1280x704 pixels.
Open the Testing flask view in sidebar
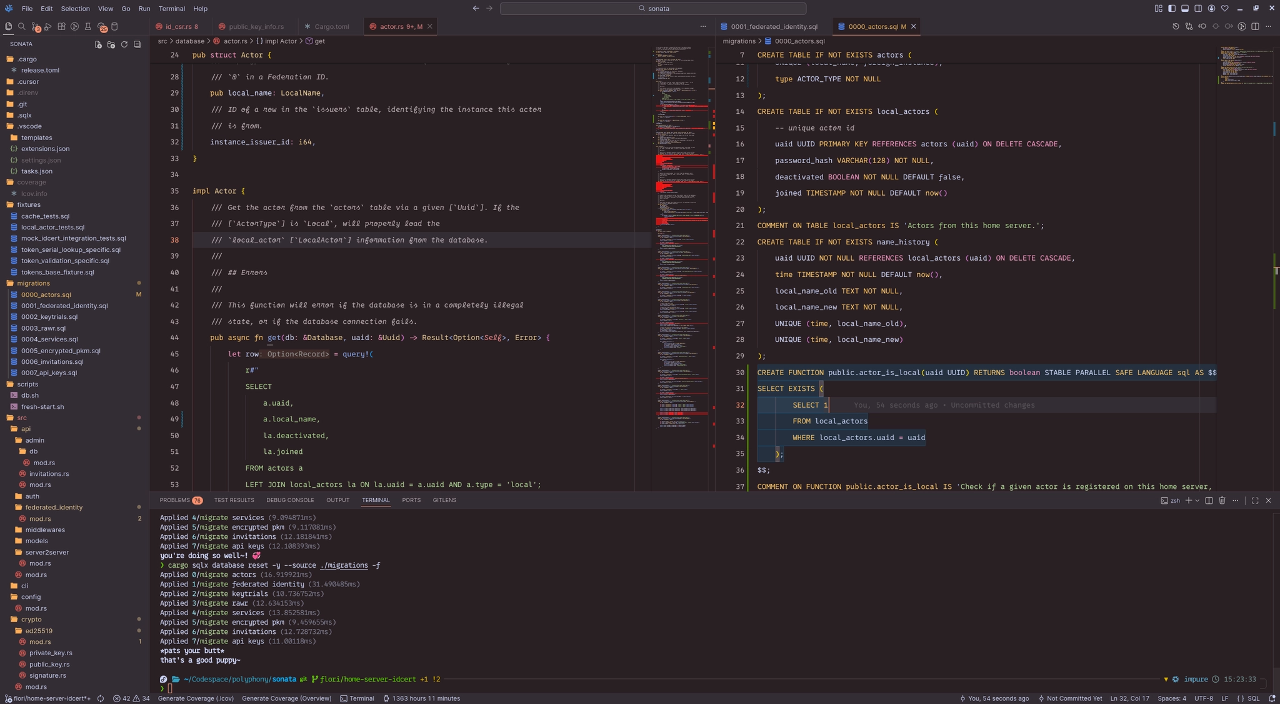pos(88,26)
